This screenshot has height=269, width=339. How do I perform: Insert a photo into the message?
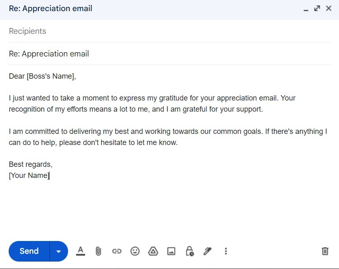(171, 251)
